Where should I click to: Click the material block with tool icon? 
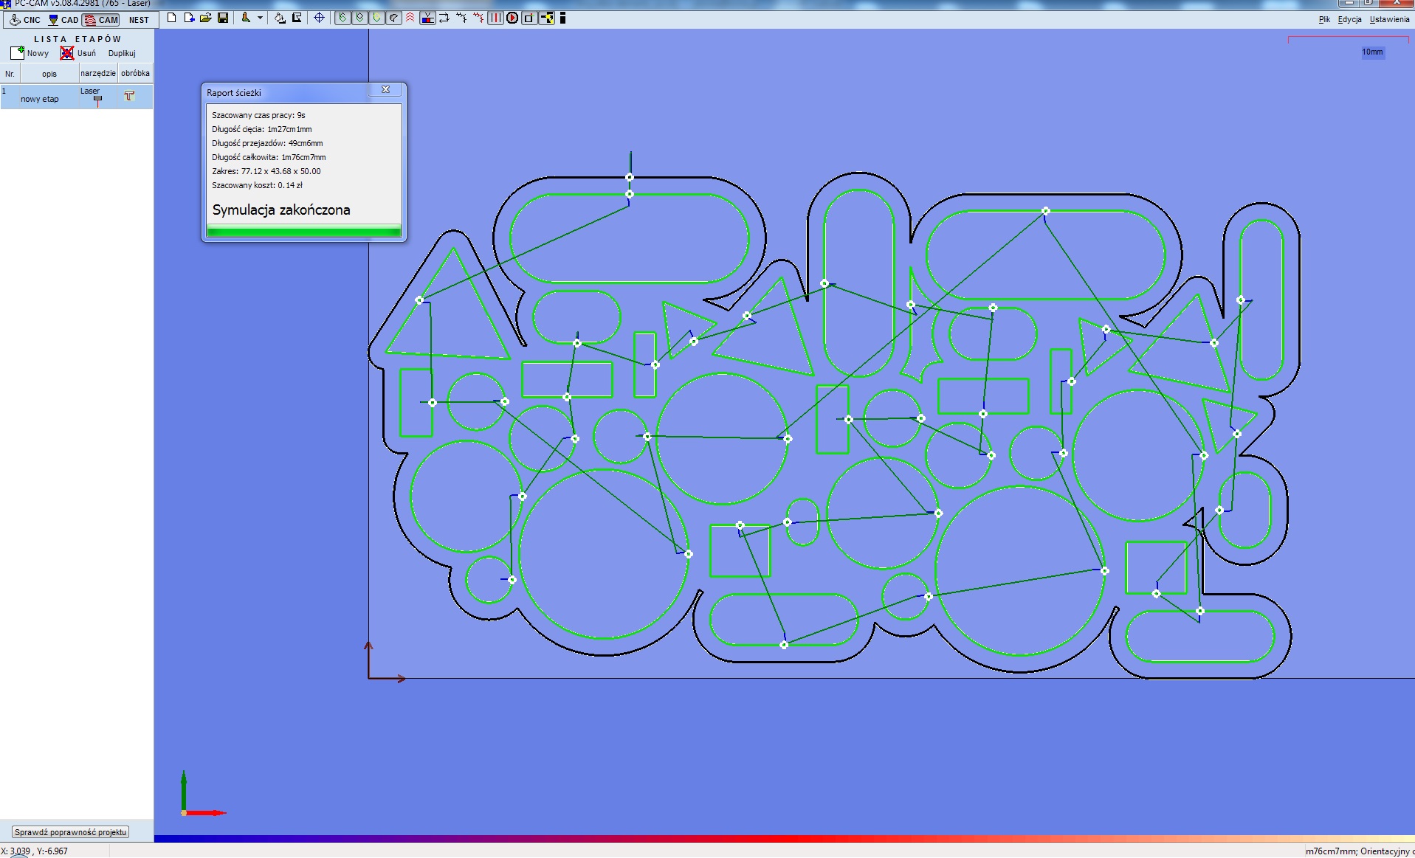[x=280, y=18]
